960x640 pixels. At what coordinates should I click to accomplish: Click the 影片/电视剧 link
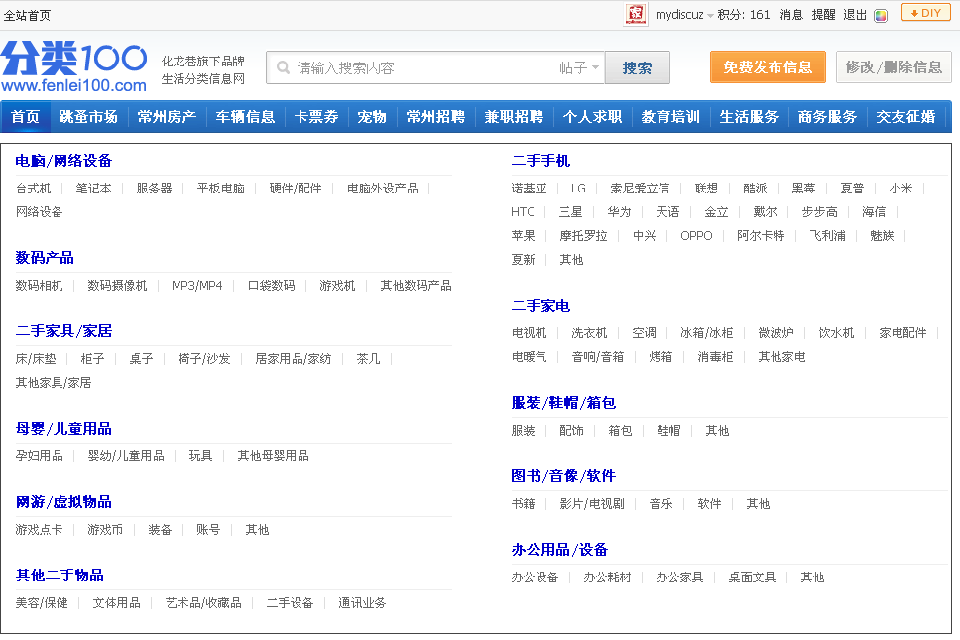click(592, 504)
